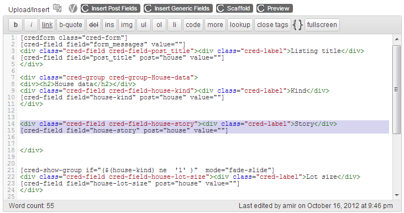This screenshot has height=213, width=404.
Task: Apply italic with the i button
Action: (31, 25)
